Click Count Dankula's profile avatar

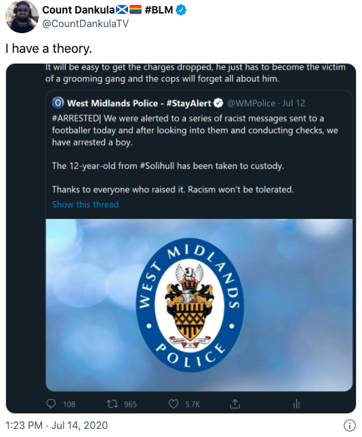[22, 17]
